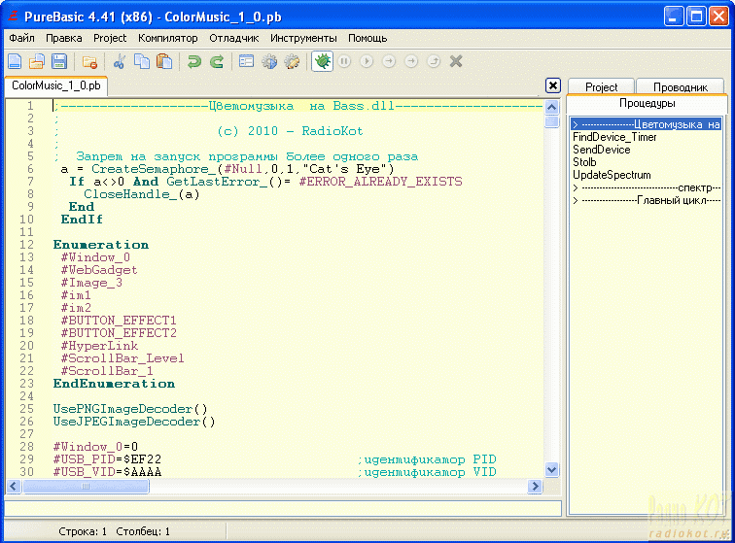Save the file with the floppy disk icon
The height and width of the screenshot is (543, 735).
coord(59,61)
